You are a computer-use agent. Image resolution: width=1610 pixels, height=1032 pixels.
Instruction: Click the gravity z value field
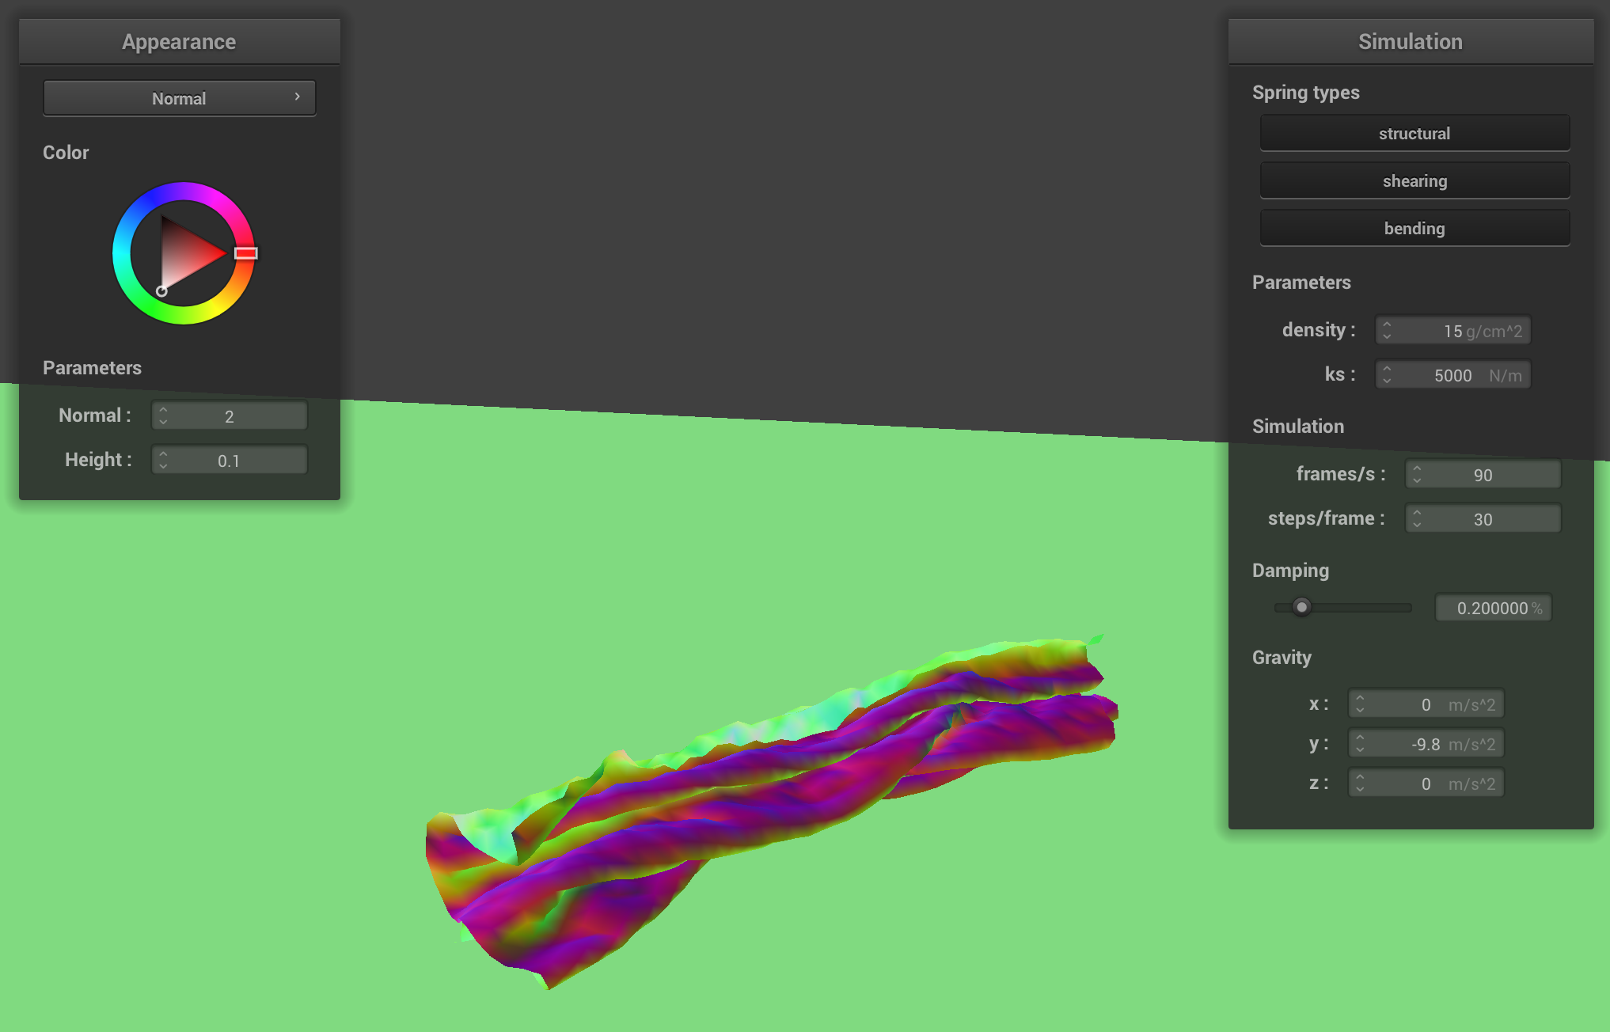coord(1426,783)
